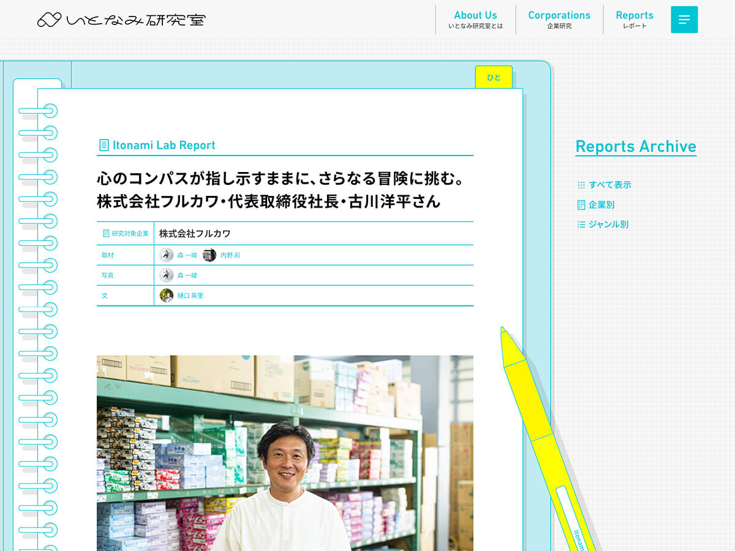The height and width of the screenshot is (551, 735).
Task: Go to the Reports menu item
Action: click(x=635, y=20)
